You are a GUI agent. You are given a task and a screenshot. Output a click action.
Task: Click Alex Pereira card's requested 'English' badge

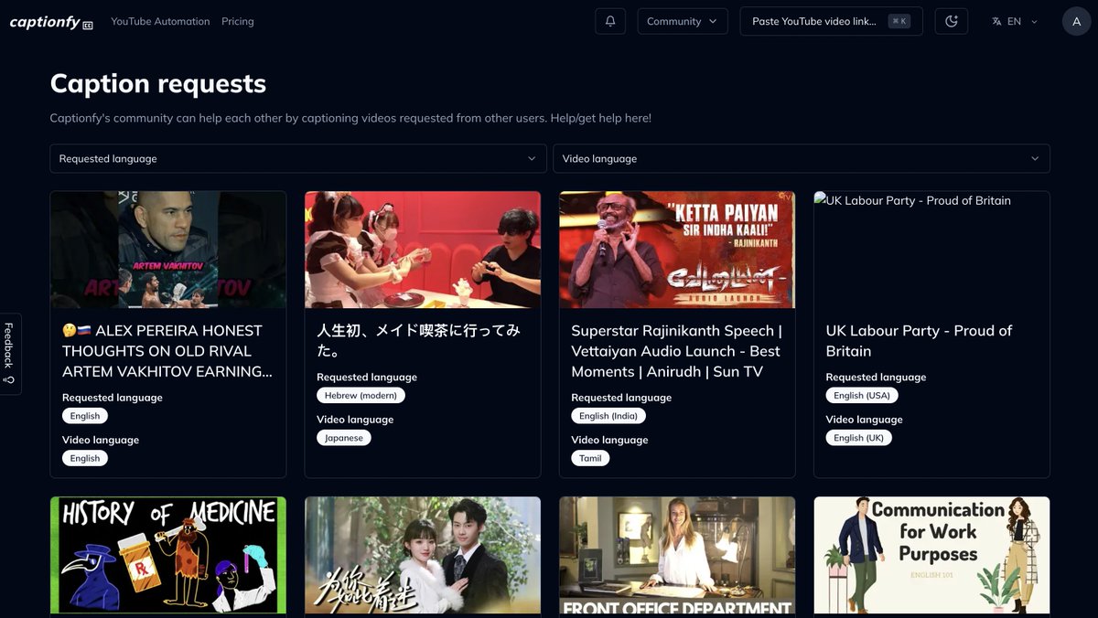tap(85, 415)
